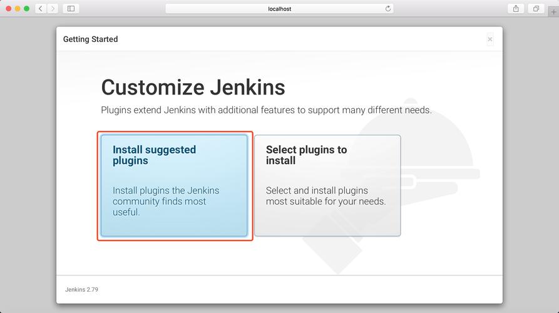The image size is (559, 313).
Task: Dismiss the Getting Started dialog
Action: (490, 39)
